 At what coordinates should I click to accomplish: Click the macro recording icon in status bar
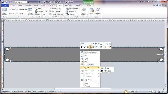[x=59, y=92]
